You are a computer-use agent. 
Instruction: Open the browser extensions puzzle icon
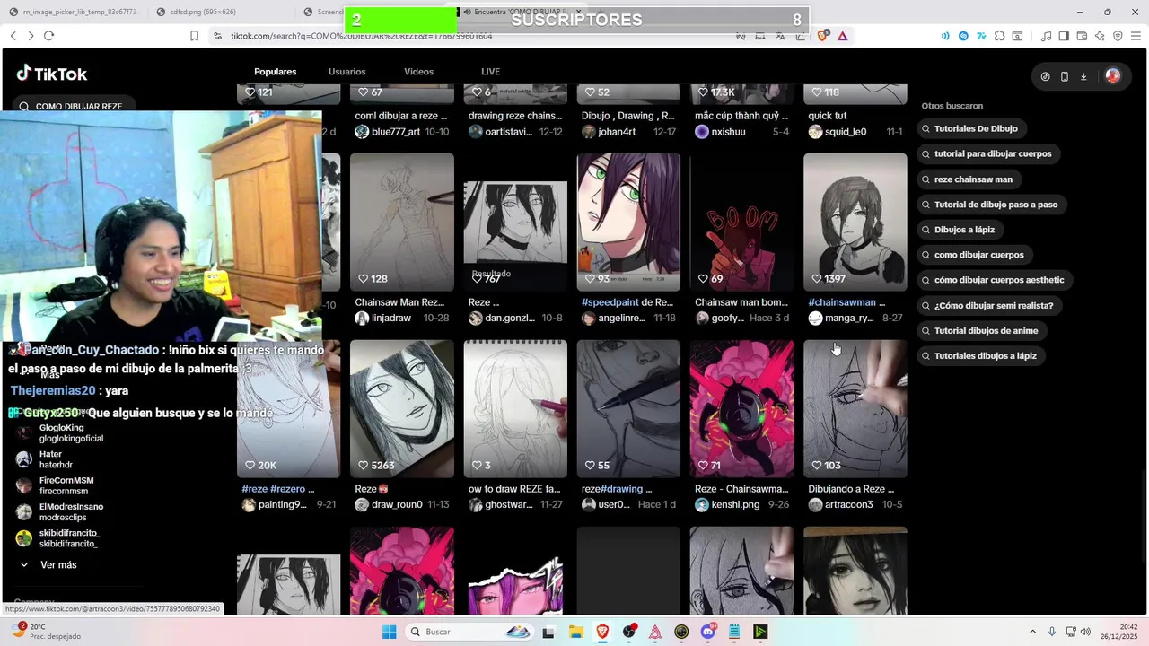coord(998,36)
